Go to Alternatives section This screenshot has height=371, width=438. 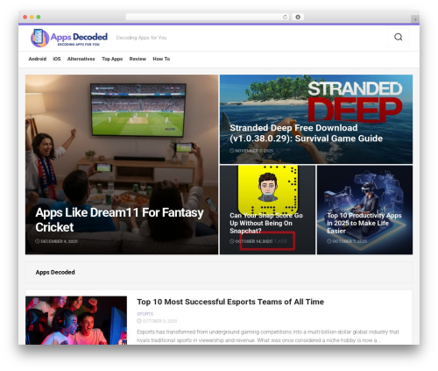(x=81, y=59)
